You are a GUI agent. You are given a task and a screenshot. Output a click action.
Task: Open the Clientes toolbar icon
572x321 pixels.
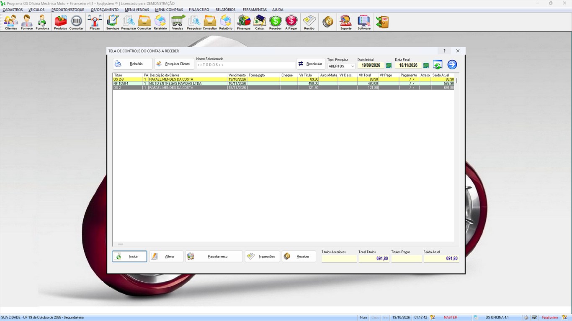pyautogui.click(x=11, y=22)
